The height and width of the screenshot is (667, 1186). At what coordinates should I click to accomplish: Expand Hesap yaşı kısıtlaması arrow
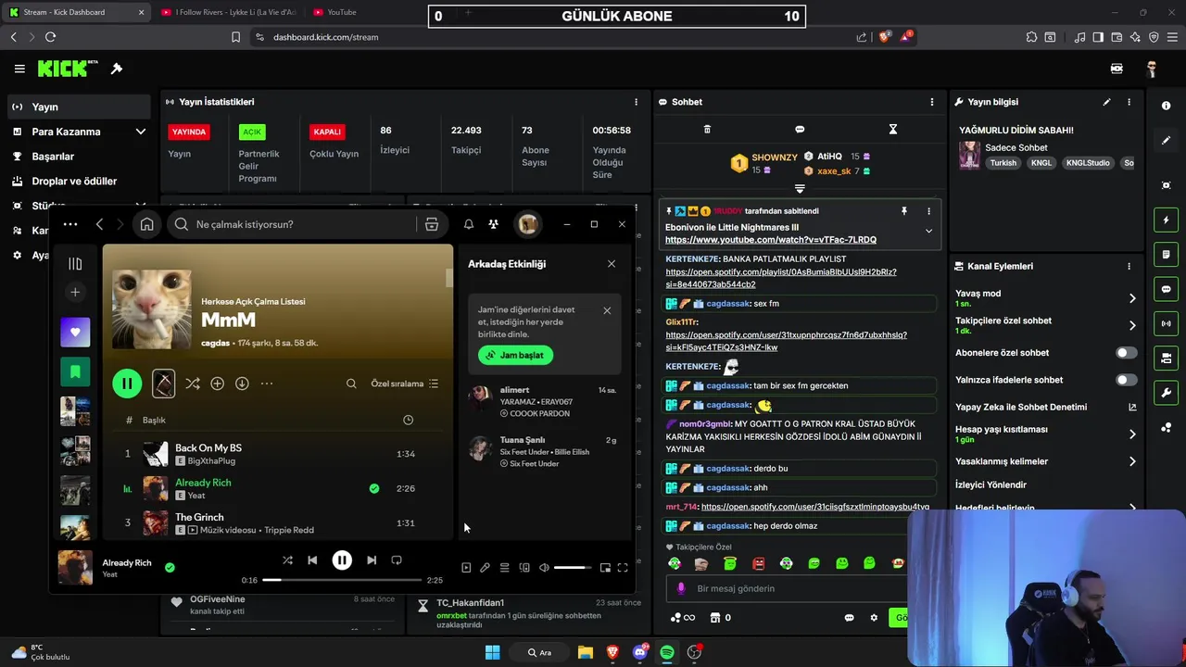point(1132,434)
